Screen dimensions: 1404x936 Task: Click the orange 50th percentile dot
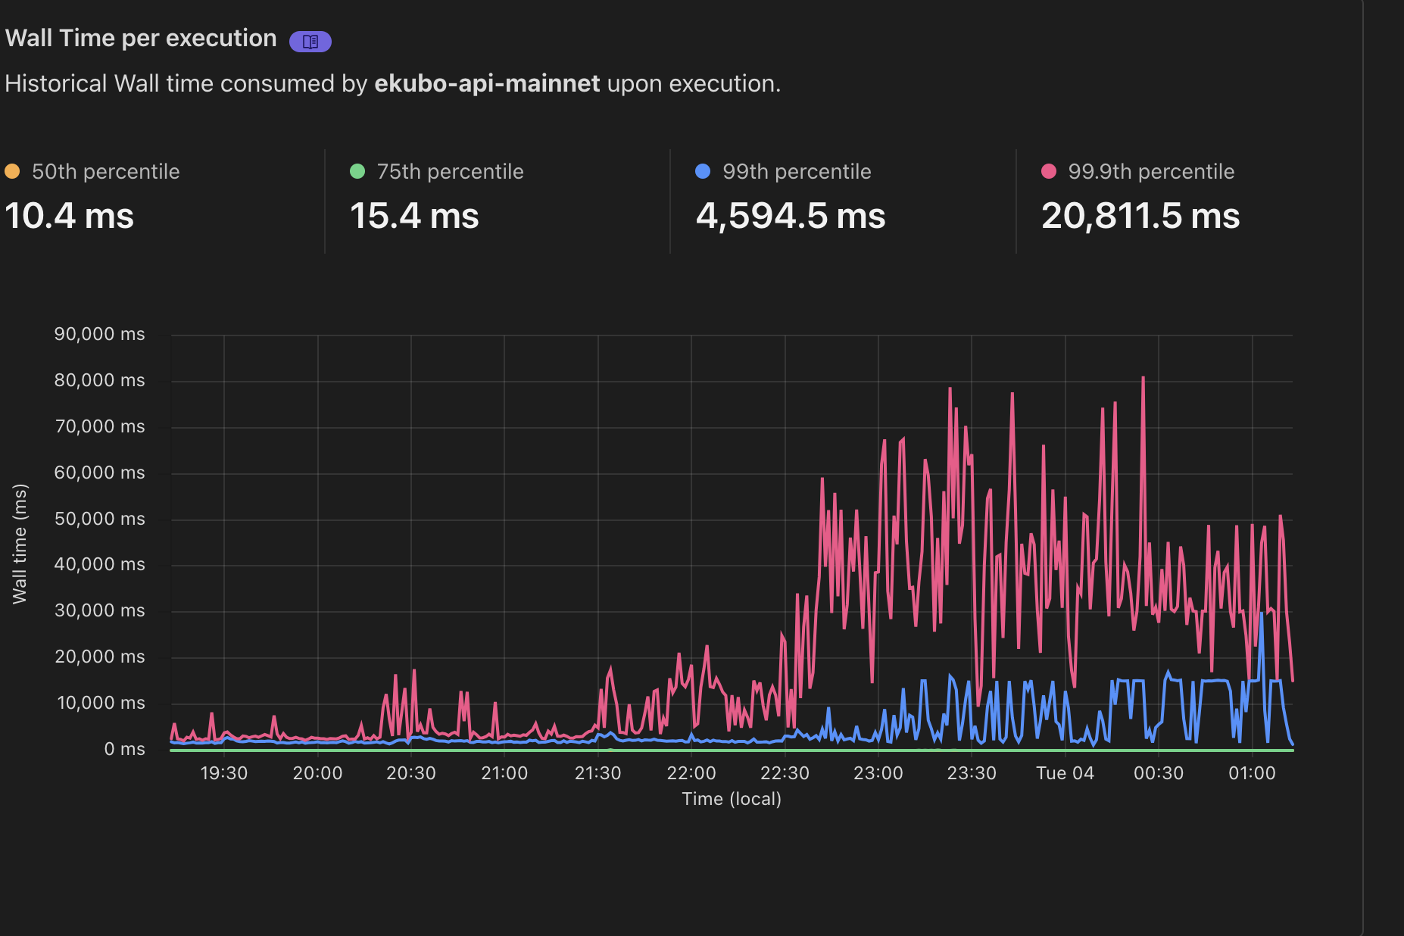(x=11, y=171)
